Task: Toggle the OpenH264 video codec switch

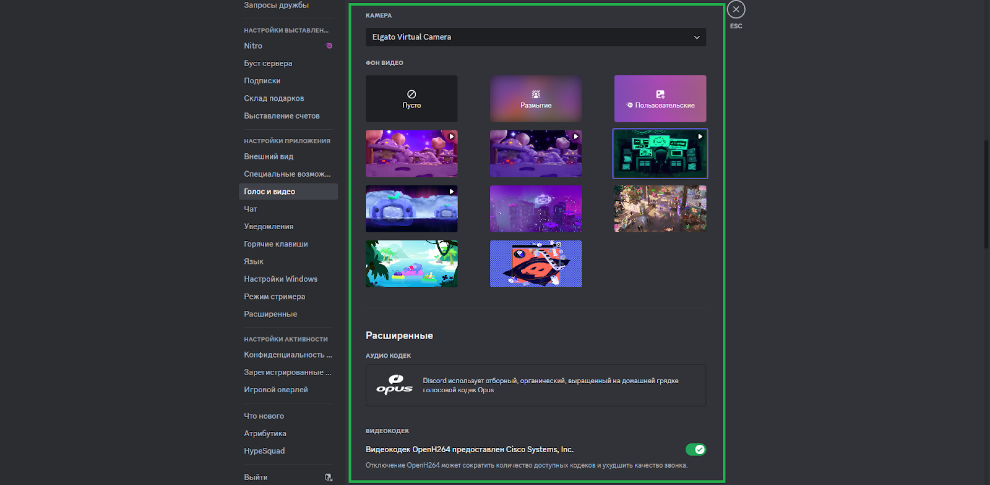Action: point(695,449)
